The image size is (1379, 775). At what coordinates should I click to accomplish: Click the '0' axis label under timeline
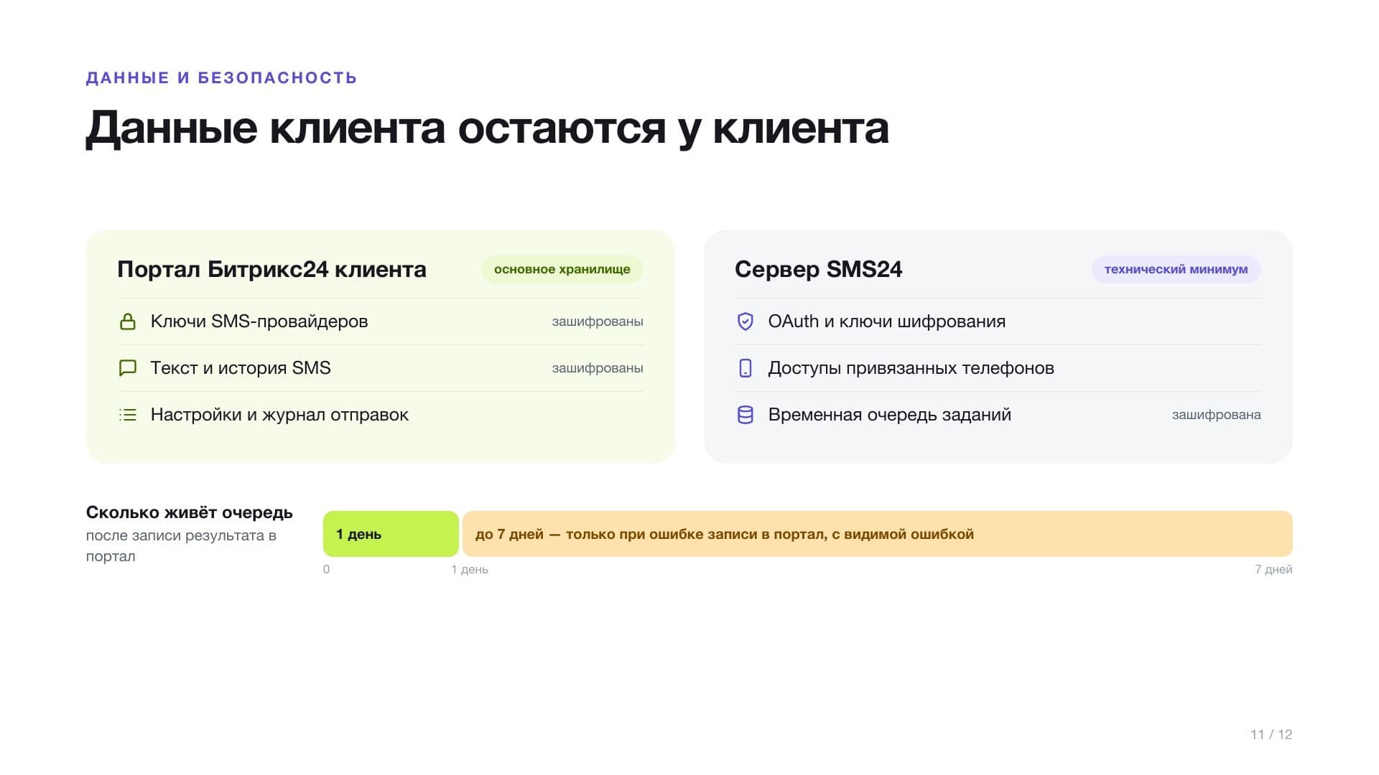[327, 569]
